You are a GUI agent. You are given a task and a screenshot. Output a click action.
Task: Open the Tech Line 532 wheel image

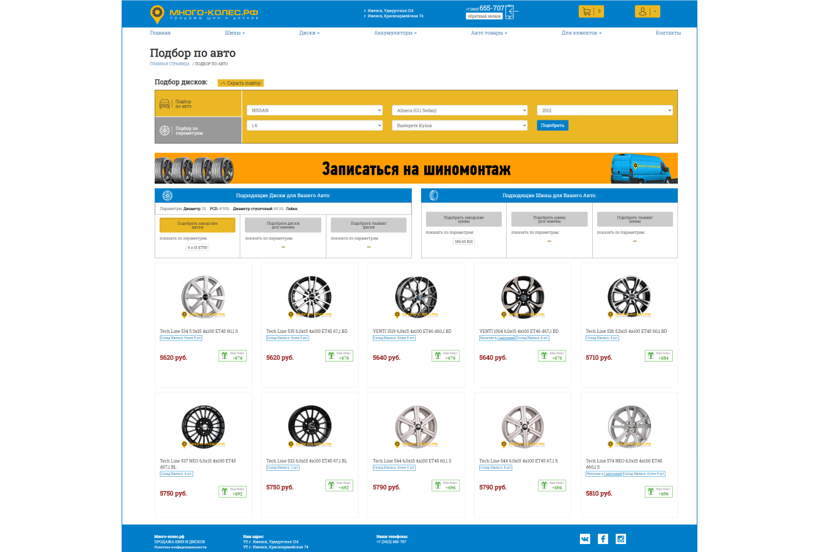[310, 426]
